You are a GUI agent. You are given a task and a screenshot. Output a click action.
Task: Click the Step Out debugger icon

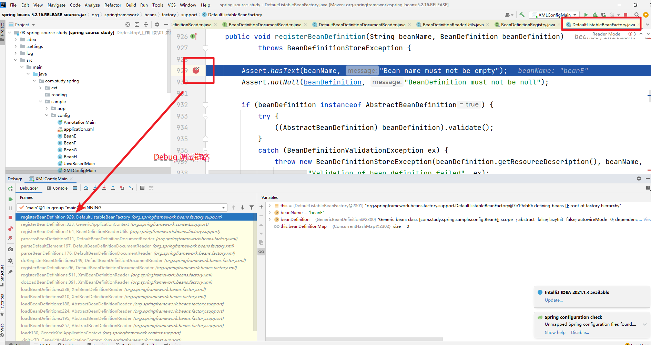(x=113, y=188)
